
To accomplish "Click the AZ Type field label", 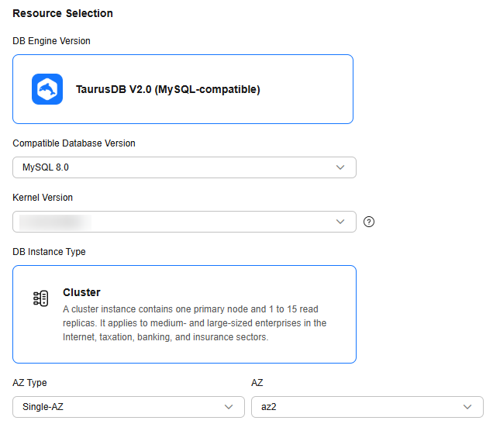I will click(x=29, y=383).
